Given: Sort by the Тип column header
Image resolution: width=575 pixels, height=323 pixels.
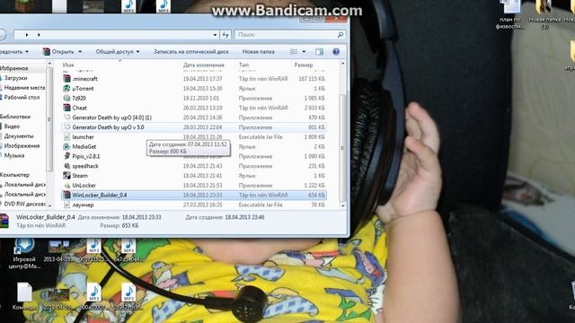Looking at the screenshot, I should (x=243, y=65).
